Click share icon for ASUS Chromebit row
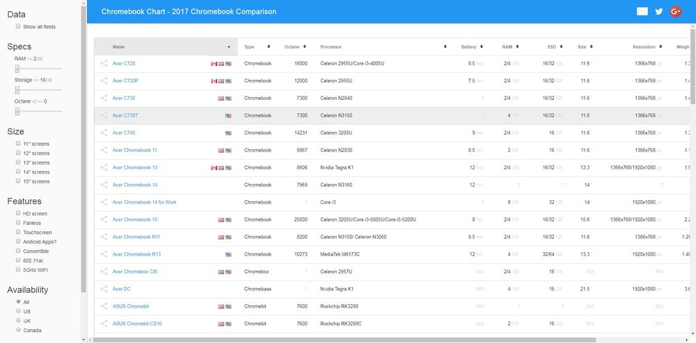The width and height of the screenshot is (696, 343). click(x=104, y=306)
